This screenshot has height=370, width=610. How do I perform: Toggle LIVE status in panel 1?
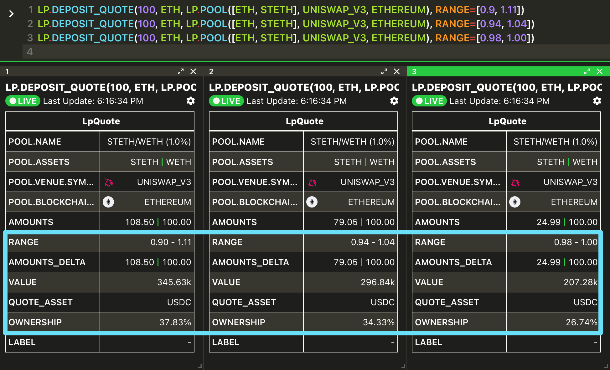click(23, 101)
